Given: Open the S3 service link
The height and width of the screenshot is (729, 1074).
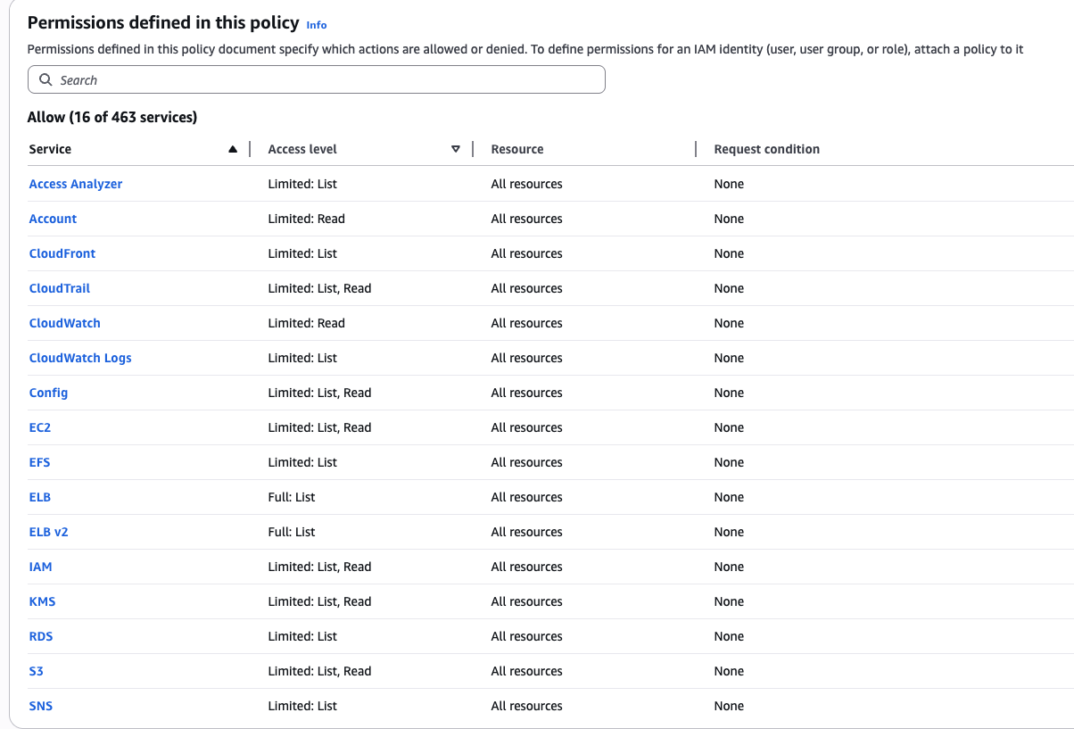Looking at the screenshot, I should pyautogui.click(x=36, y=671).
